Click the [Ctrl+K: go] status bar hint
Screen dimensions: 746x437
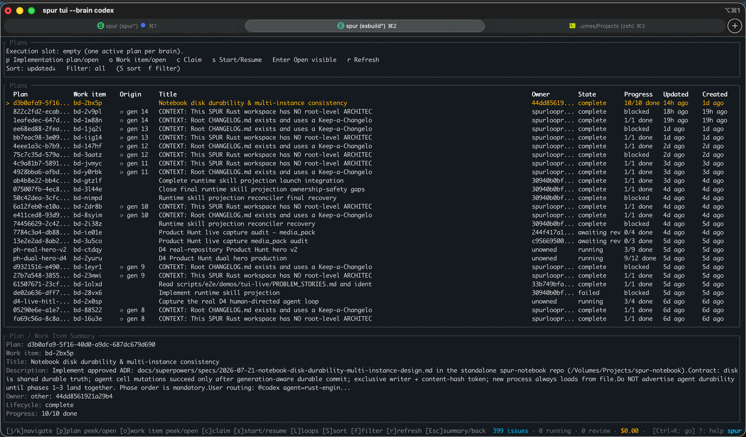click(674, 431)
